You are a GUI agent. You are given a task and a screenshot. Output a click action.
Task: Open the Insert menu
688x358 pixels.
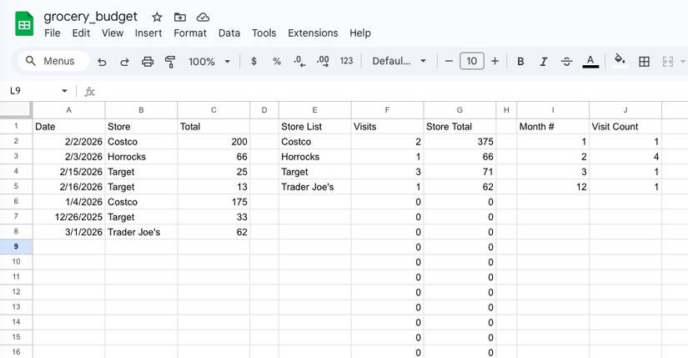[x=148, y=33]
